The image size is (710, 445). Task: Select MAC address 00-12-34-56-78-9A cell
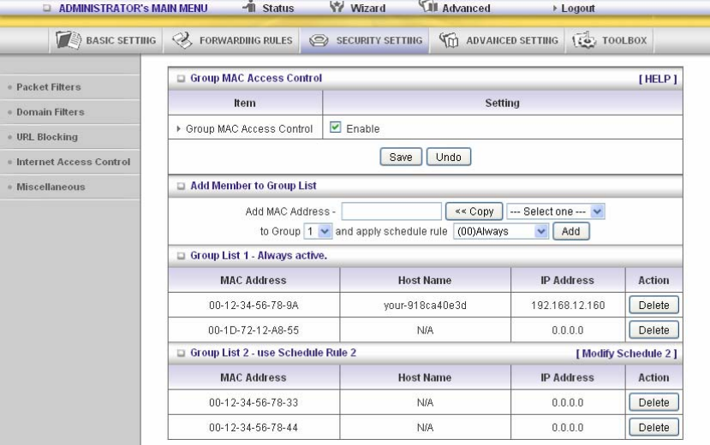pos(254,306)
